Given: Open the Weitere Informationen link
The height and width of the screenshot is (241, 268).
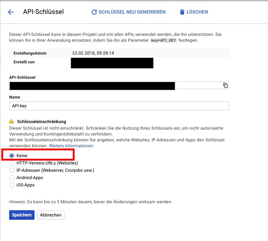Looking at the screenshot, I should click(x=71, y=146).
